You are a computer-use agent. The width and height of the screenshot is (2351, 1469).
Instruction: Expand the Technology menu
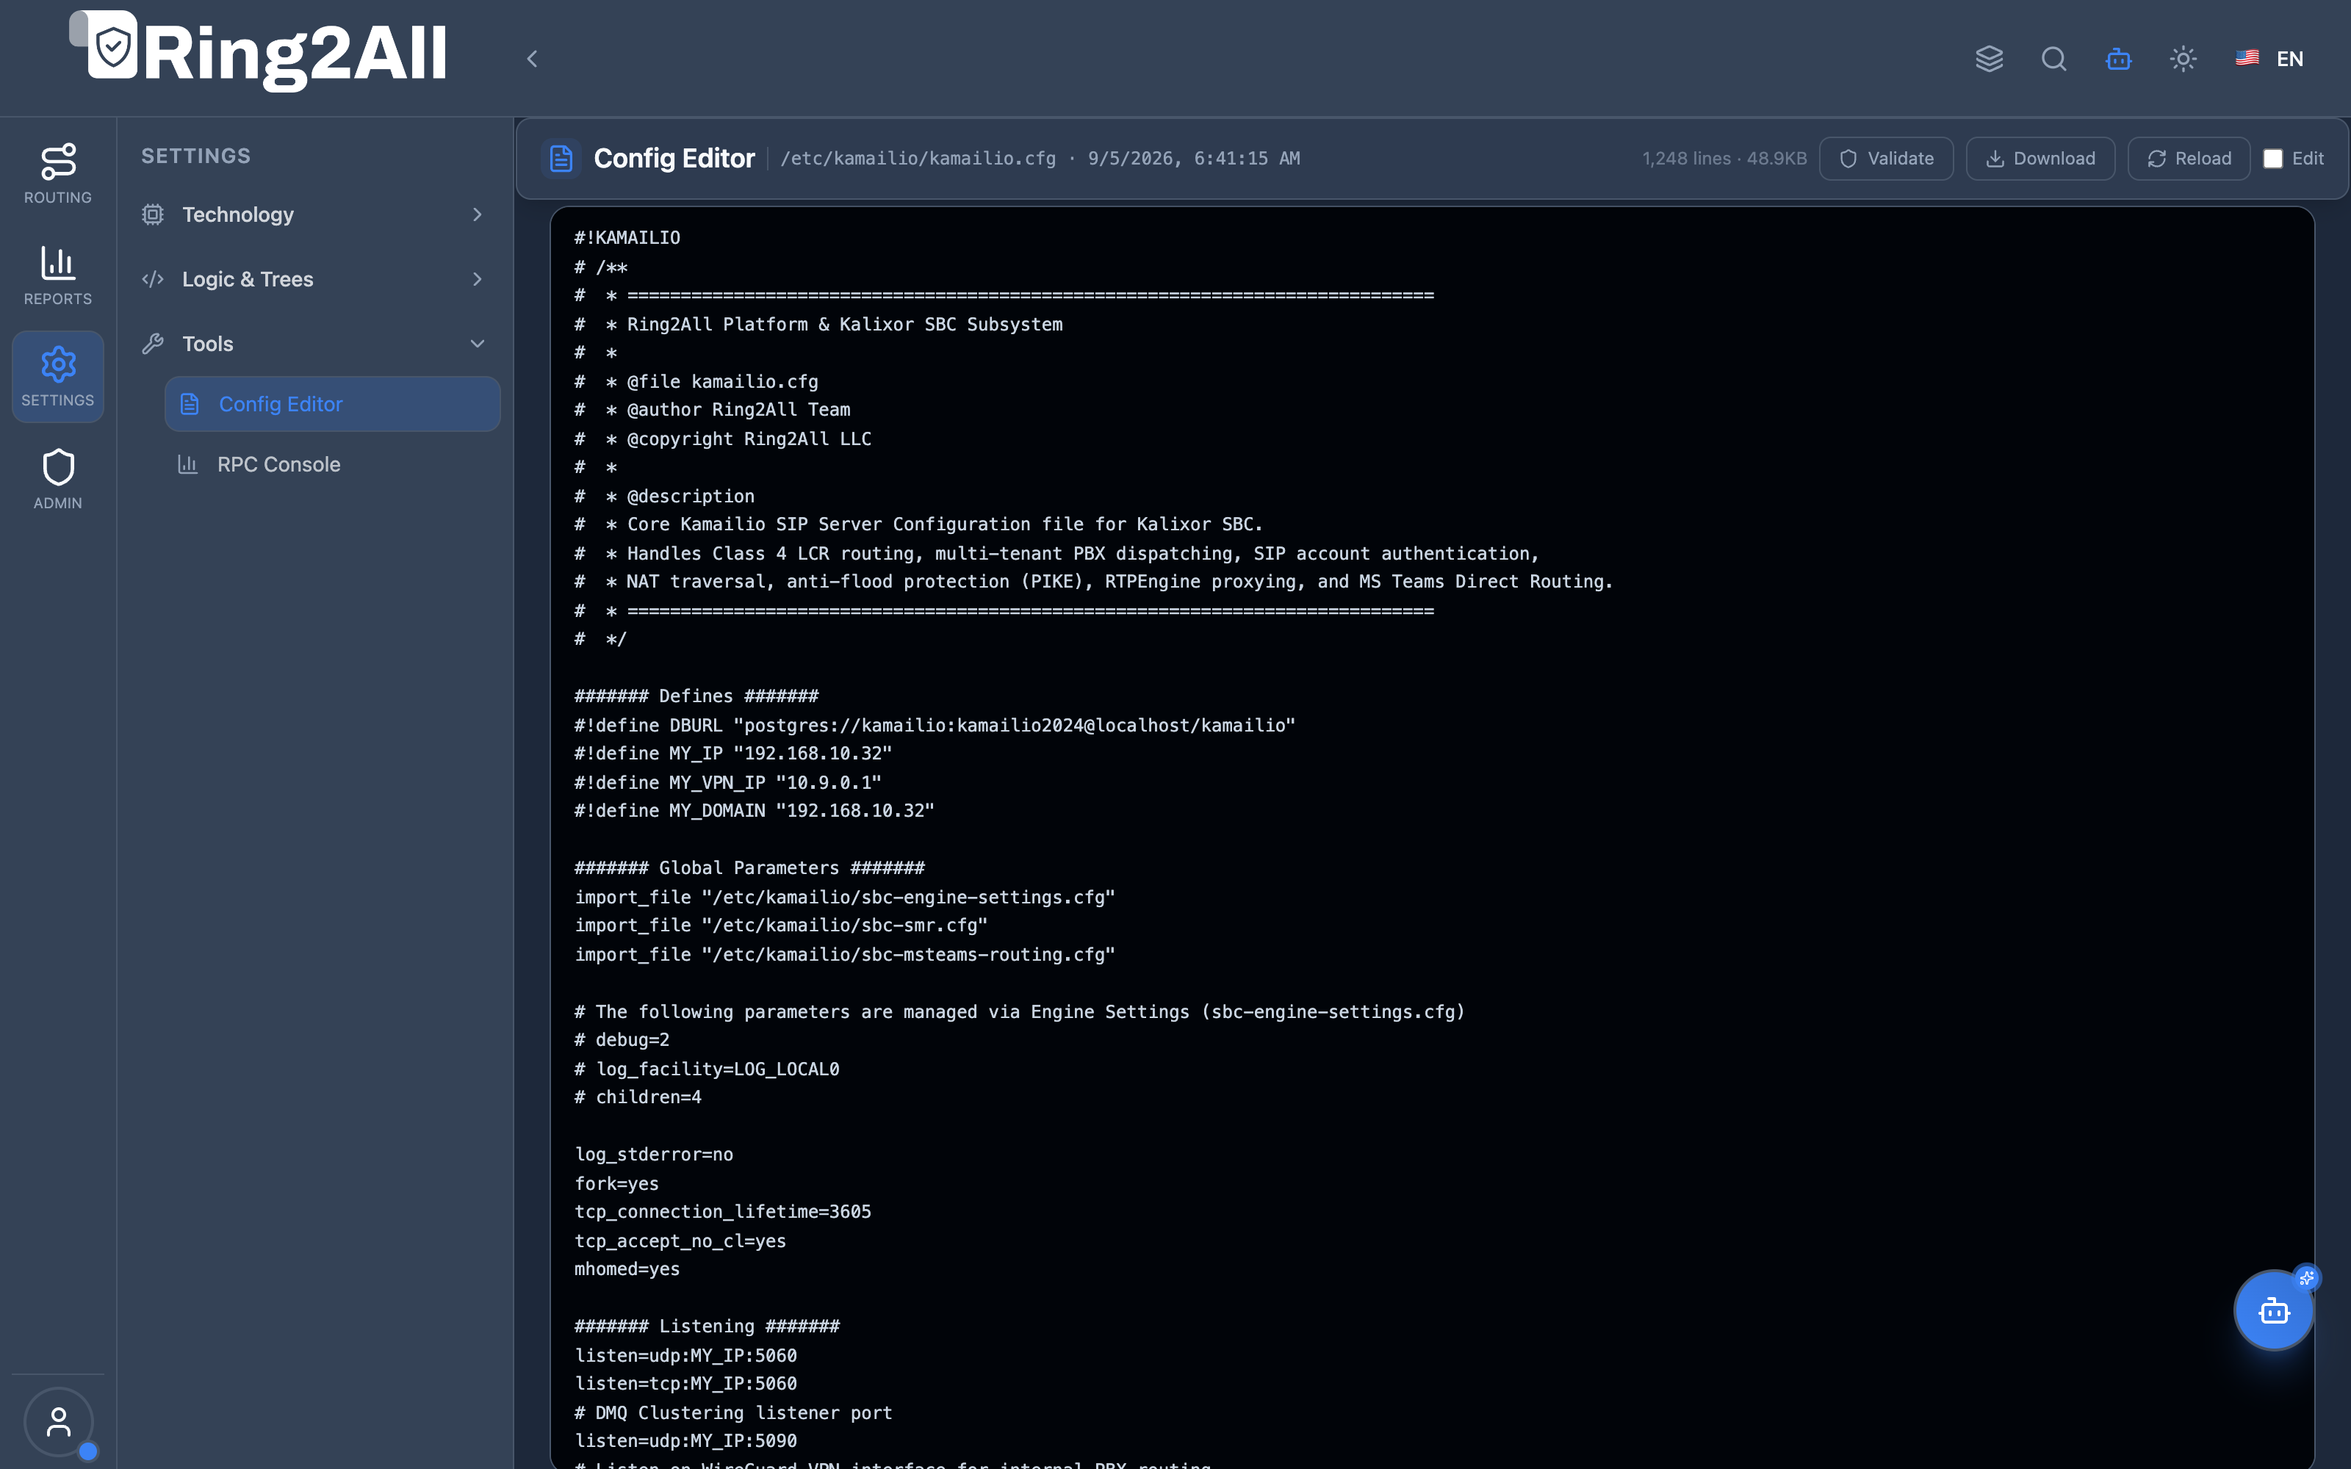click(x=313, y=214)
